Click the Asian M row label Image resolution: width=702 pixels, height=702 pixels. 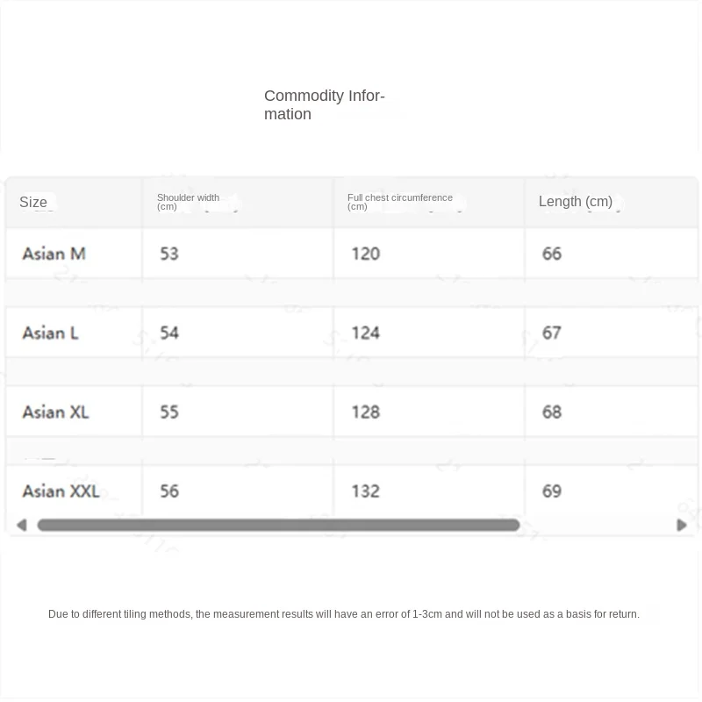(x=54, y=254)
